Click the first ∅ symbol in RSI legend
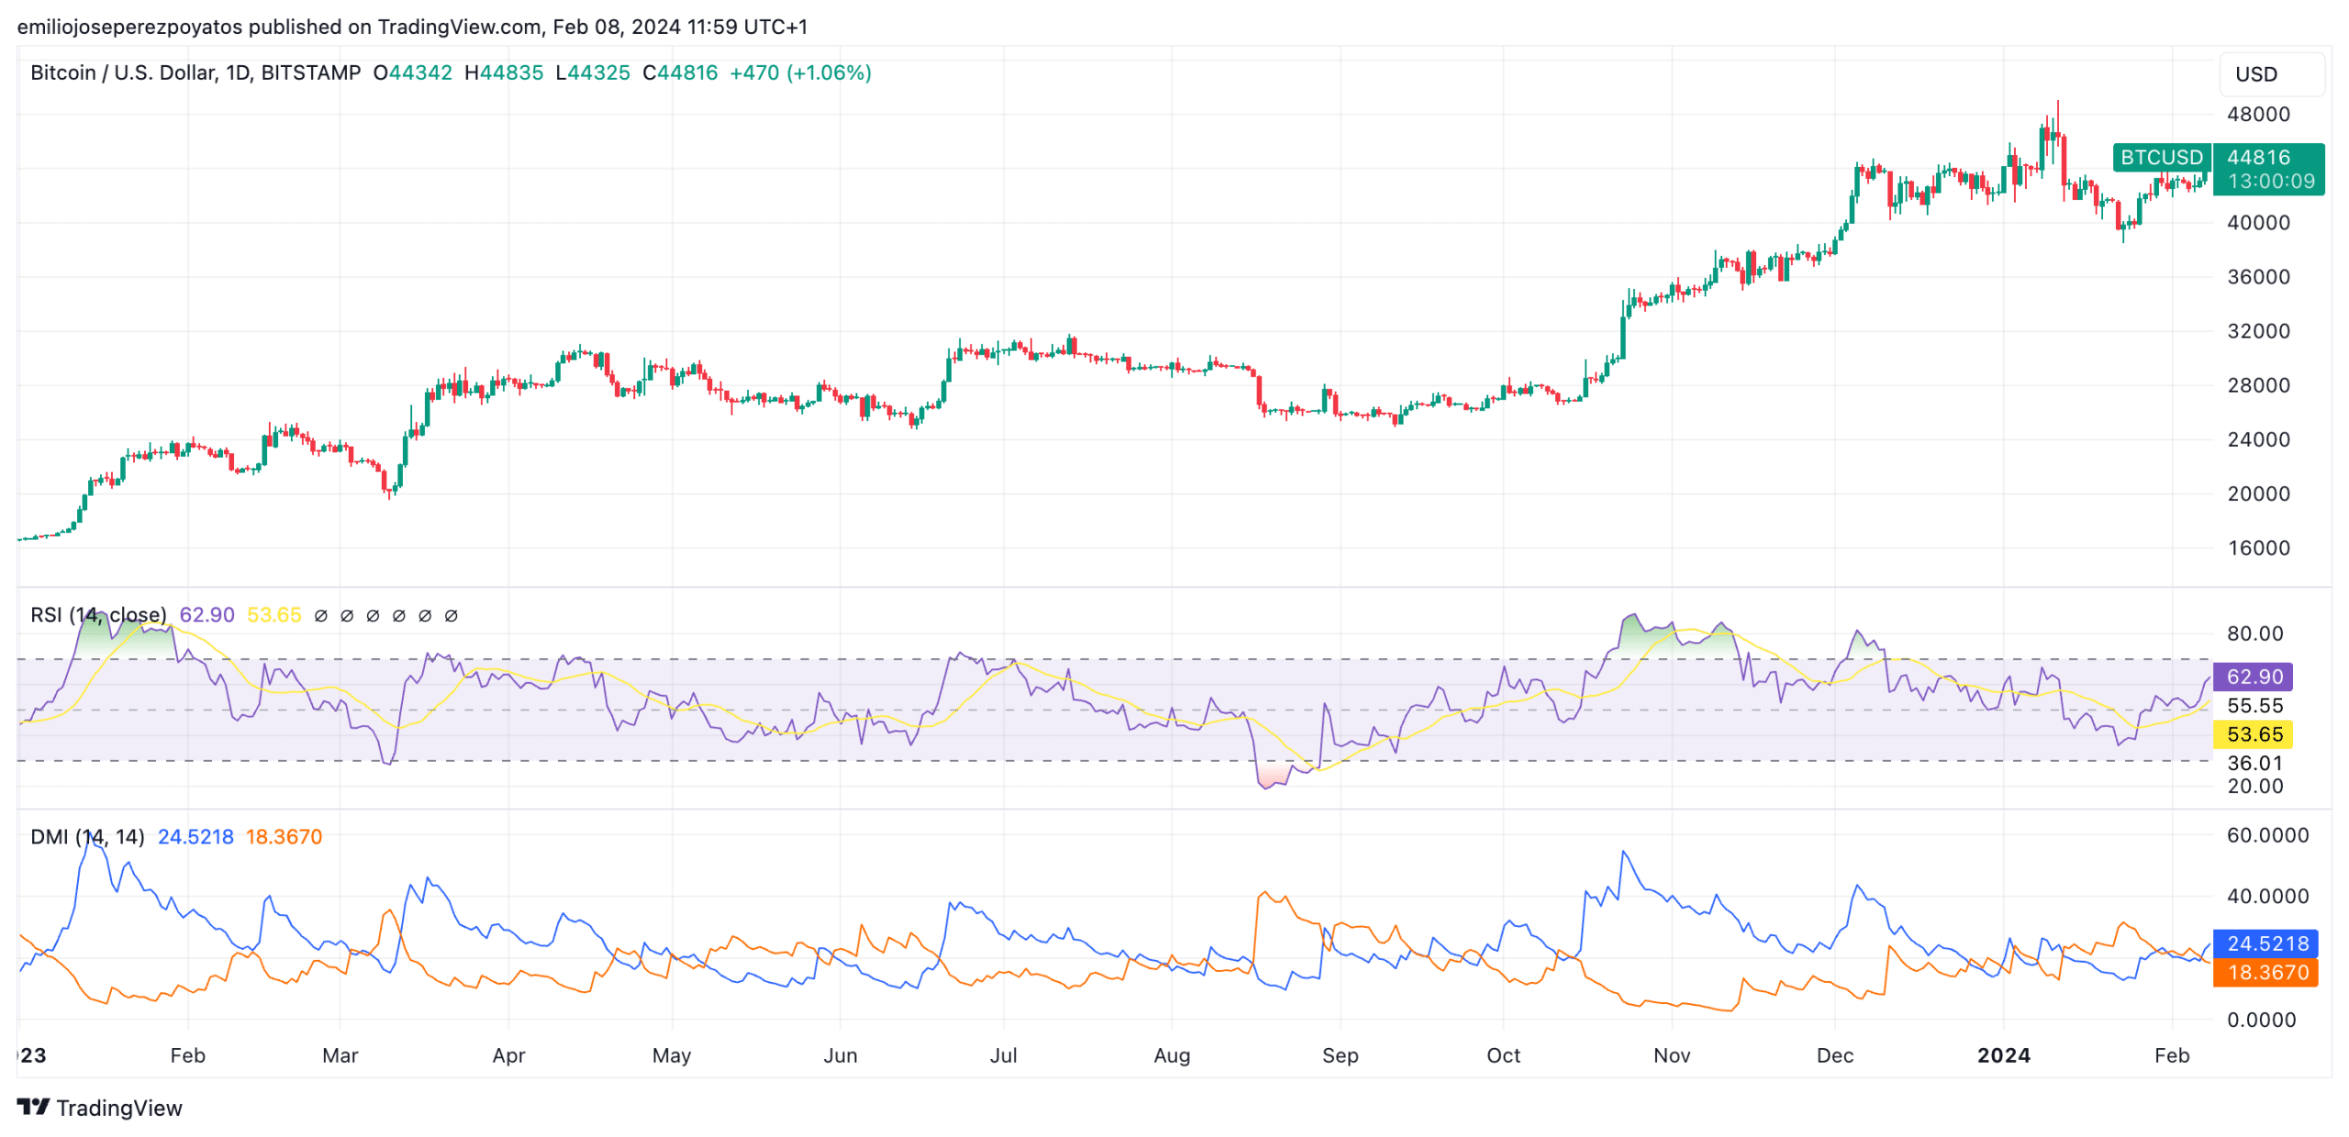 320,616
